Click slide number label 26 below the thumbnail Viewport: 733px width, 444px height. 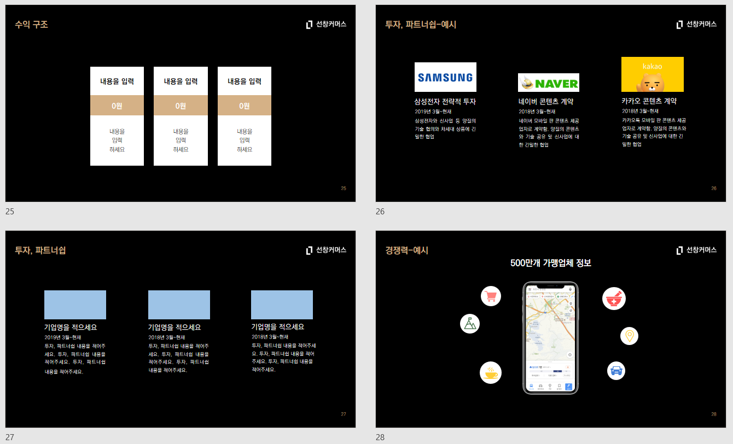coord(380,212)
